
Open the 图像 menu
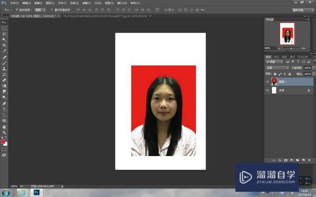pos(38,3)
